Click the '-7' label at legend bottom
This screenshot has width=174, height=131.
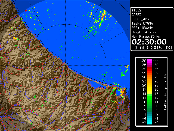click(144, 122)
